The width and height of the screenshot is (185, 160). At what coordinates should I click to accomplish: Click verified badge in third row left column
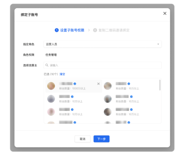[72, 110]
